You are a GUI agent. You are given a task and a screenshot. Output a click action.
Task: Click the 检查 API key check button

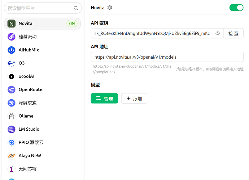(233, 33)
